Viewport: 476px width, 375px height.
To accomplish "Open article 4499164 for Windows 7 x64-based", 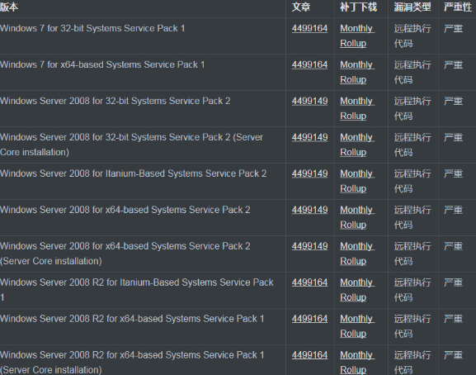I will pyautogui.click(x=309, y=64).
